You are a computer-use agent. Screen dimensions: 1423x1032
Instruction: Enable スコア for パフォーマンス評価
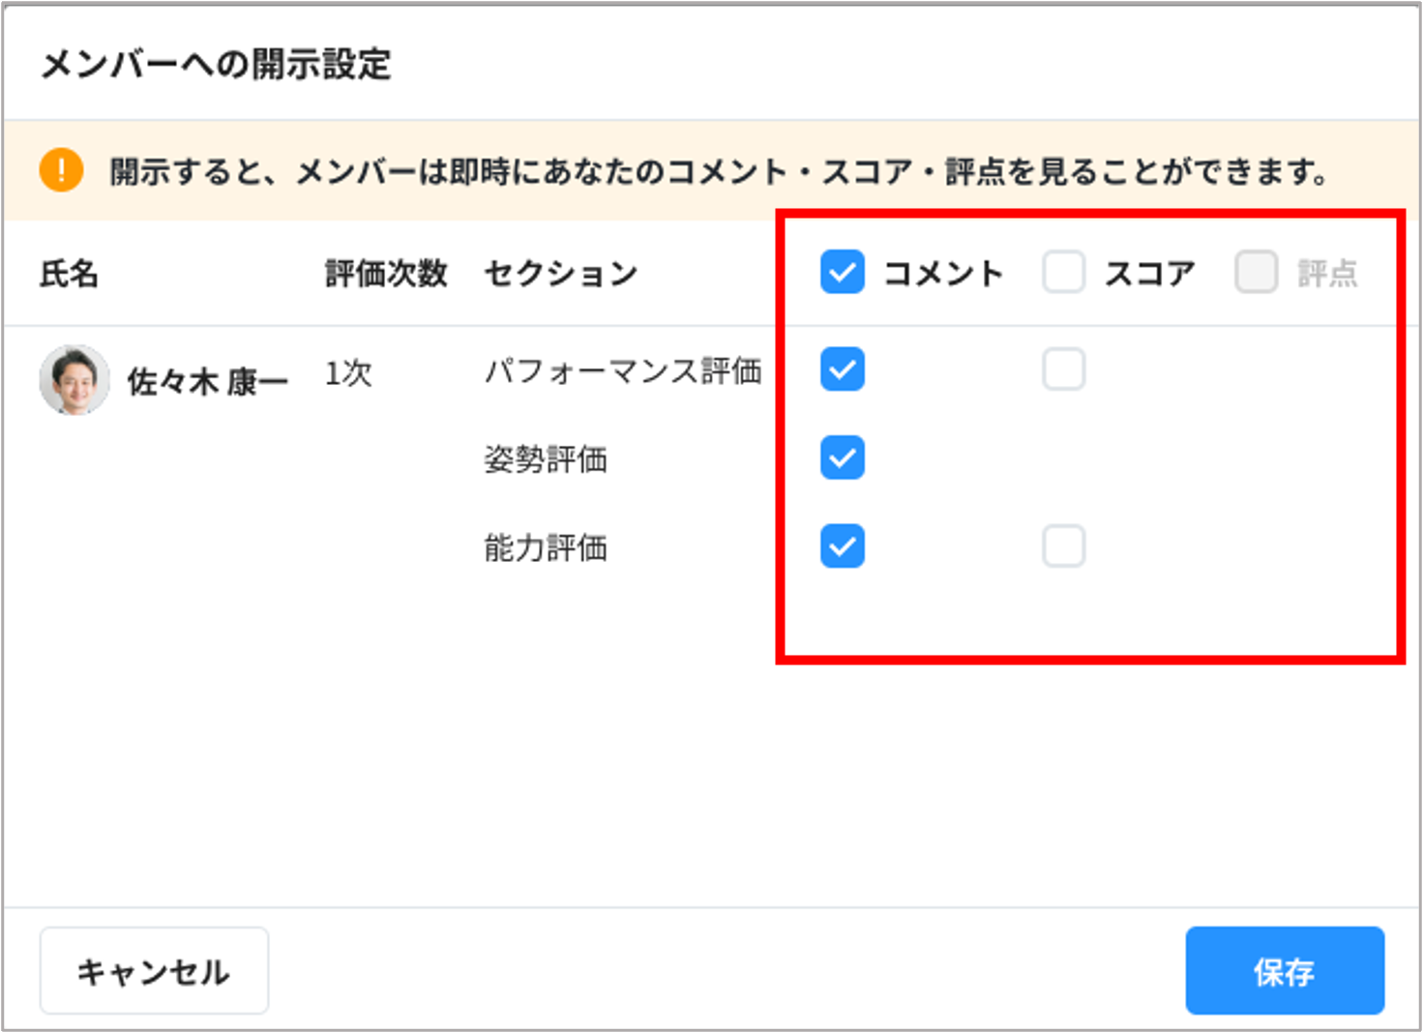pos(1062,369)
